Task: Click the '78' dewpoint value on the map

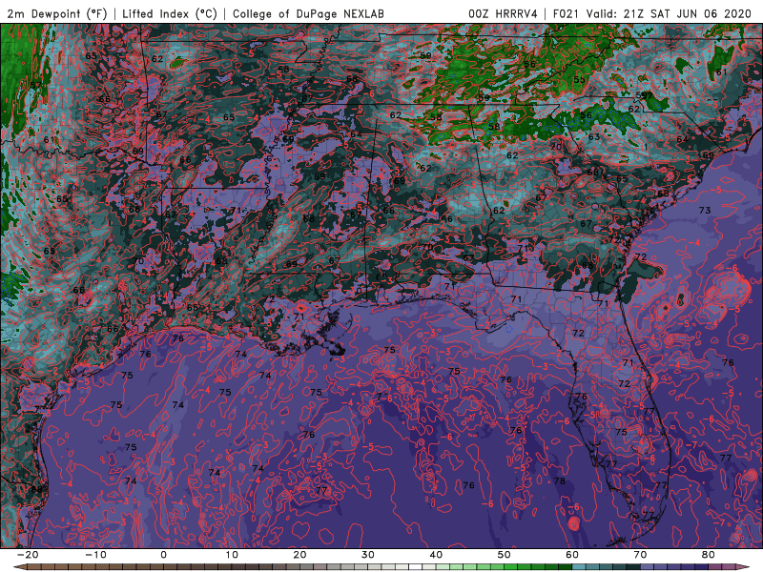Action: click(x=560, y=481)
